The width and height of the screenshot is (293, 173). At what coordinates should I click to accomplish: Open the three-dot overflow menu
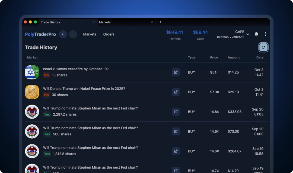[265, 34]
